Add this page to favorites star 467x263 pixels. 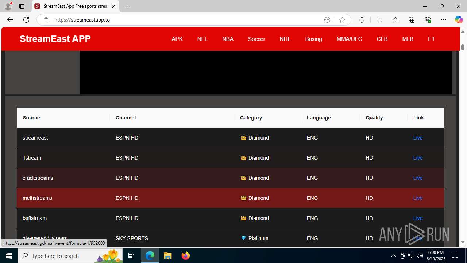342,20
